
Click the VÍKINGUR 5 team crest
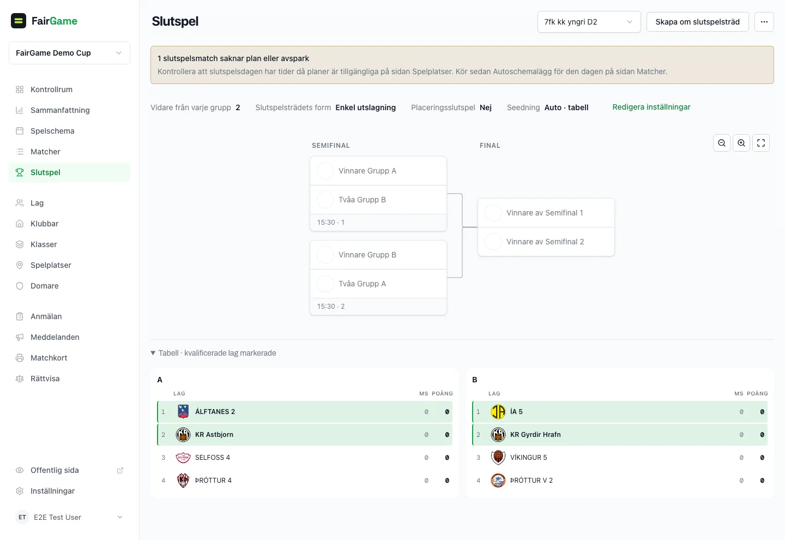pos(498,458)
